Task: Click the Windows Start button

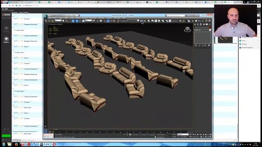Action: [4, 144]
